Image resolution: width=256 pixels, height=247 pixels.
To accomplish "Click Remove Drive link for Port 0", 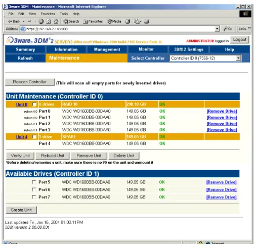I will click(x=222, y=111).
